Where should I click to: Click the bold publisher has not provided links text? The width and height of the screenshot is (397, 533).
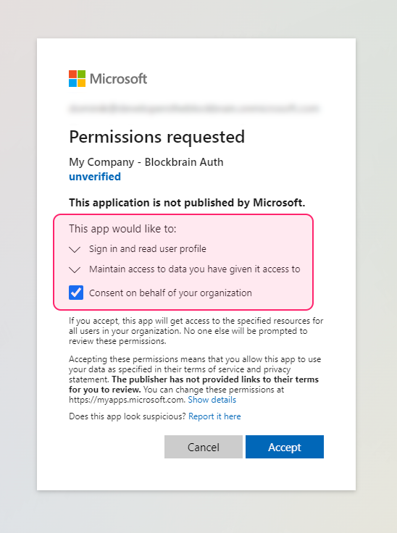click(x=194, y=385)
